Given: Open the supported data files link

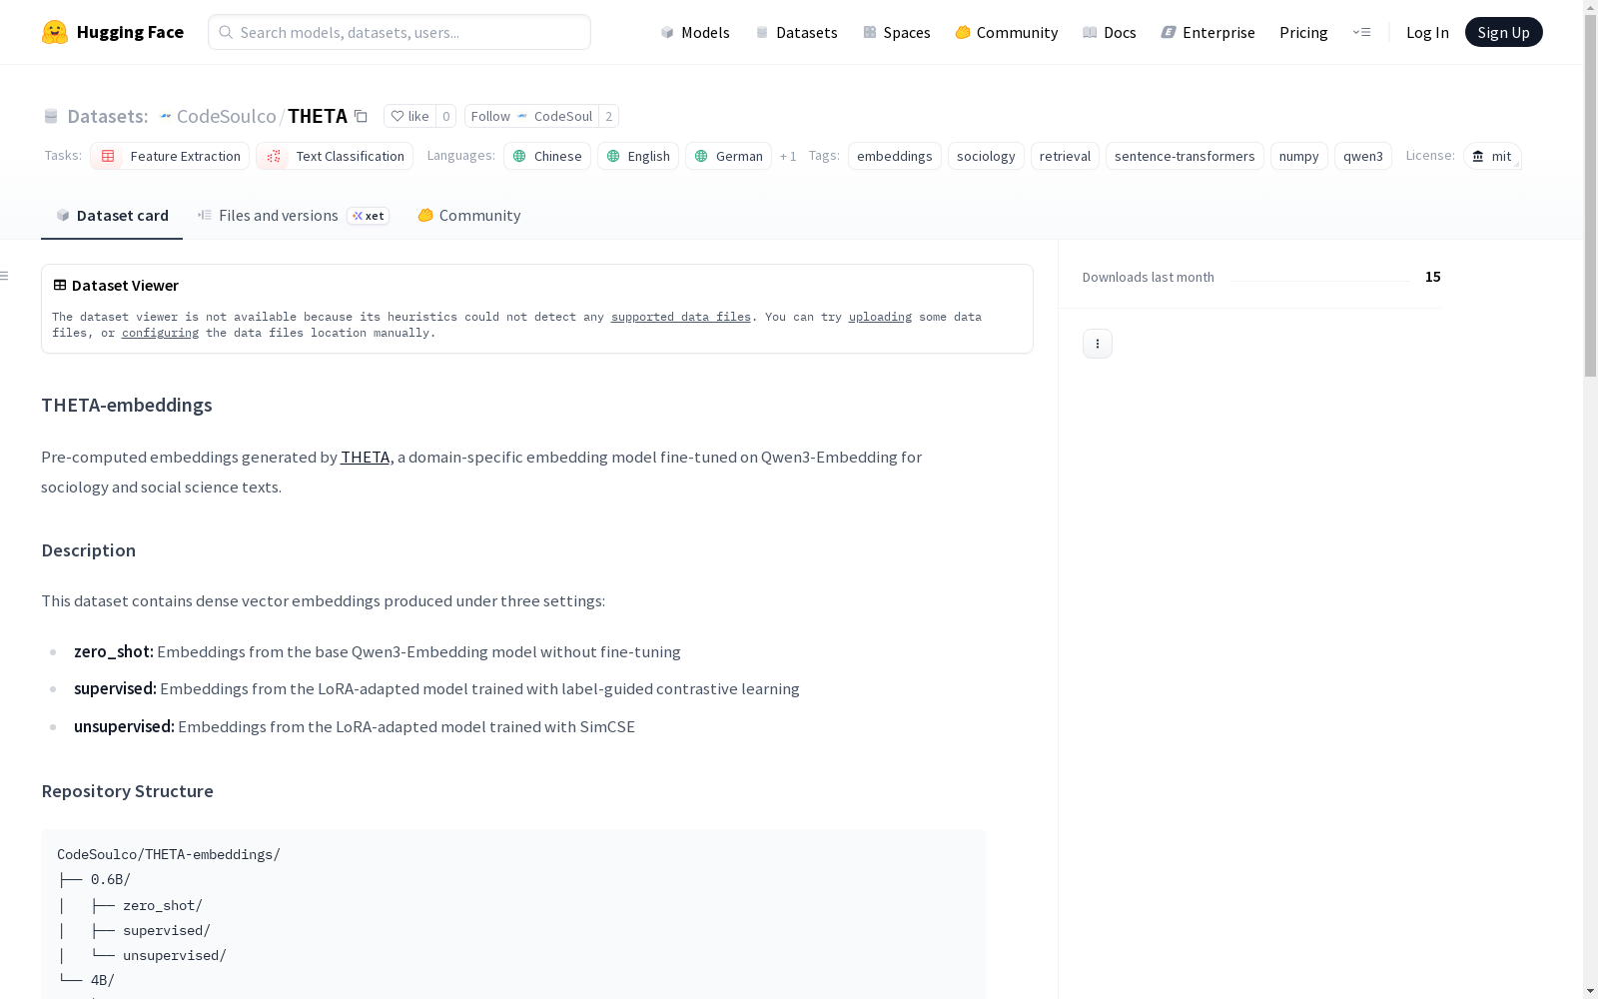Looking at the screenshot, I should click(680, 317).
